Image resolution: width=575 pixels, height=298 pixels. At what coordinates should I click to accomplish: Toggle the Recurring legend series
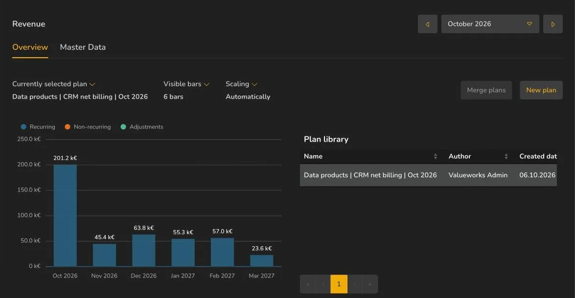pyautogui.click(x=38, y=127)
